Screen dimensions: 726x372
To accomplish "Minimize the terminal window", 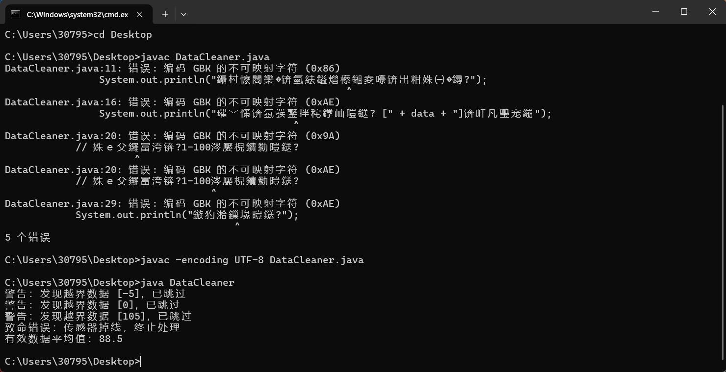I will (x=655, y=11).
